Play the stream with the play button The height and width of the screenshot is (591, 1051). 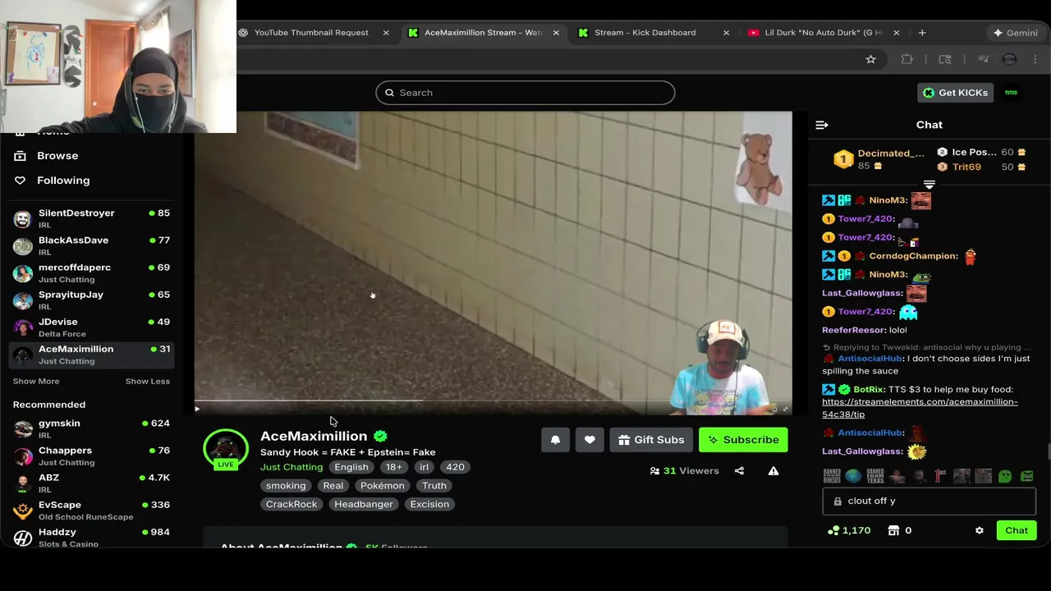pyautogui.click(x=197, y=409)
